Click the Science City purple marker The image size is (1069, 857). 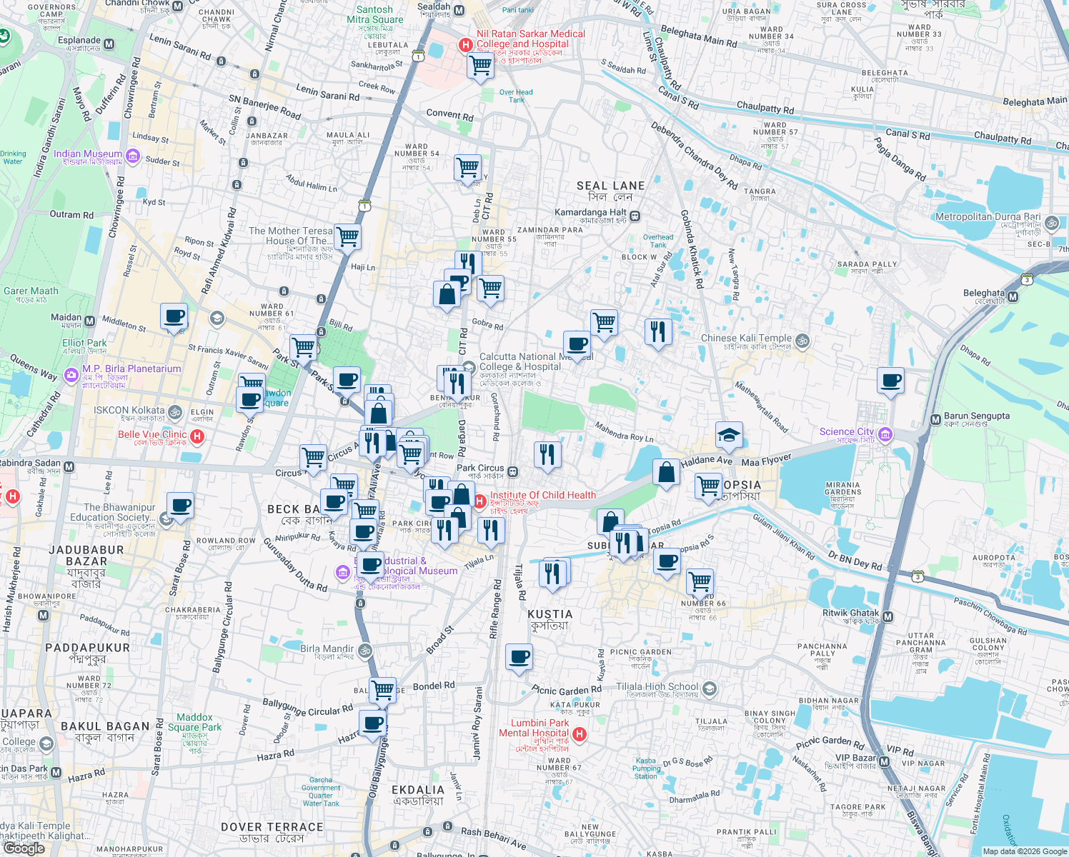(885, 434)
